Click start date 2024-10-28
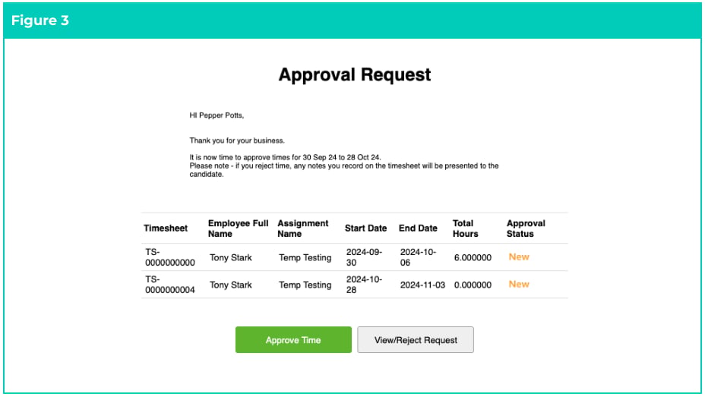 (x=364, y=285)
